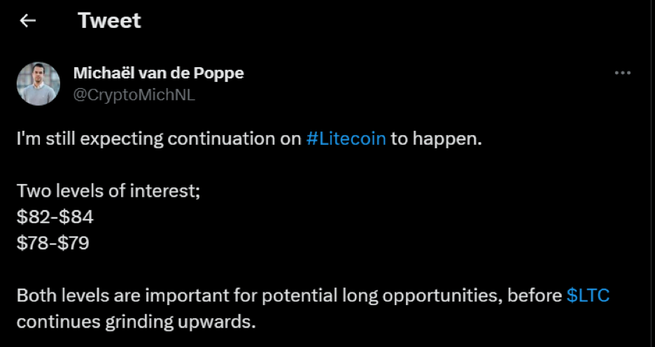655x347 pixels.
Task: Open the tweet's more options menu
Action: pos(622,73)
